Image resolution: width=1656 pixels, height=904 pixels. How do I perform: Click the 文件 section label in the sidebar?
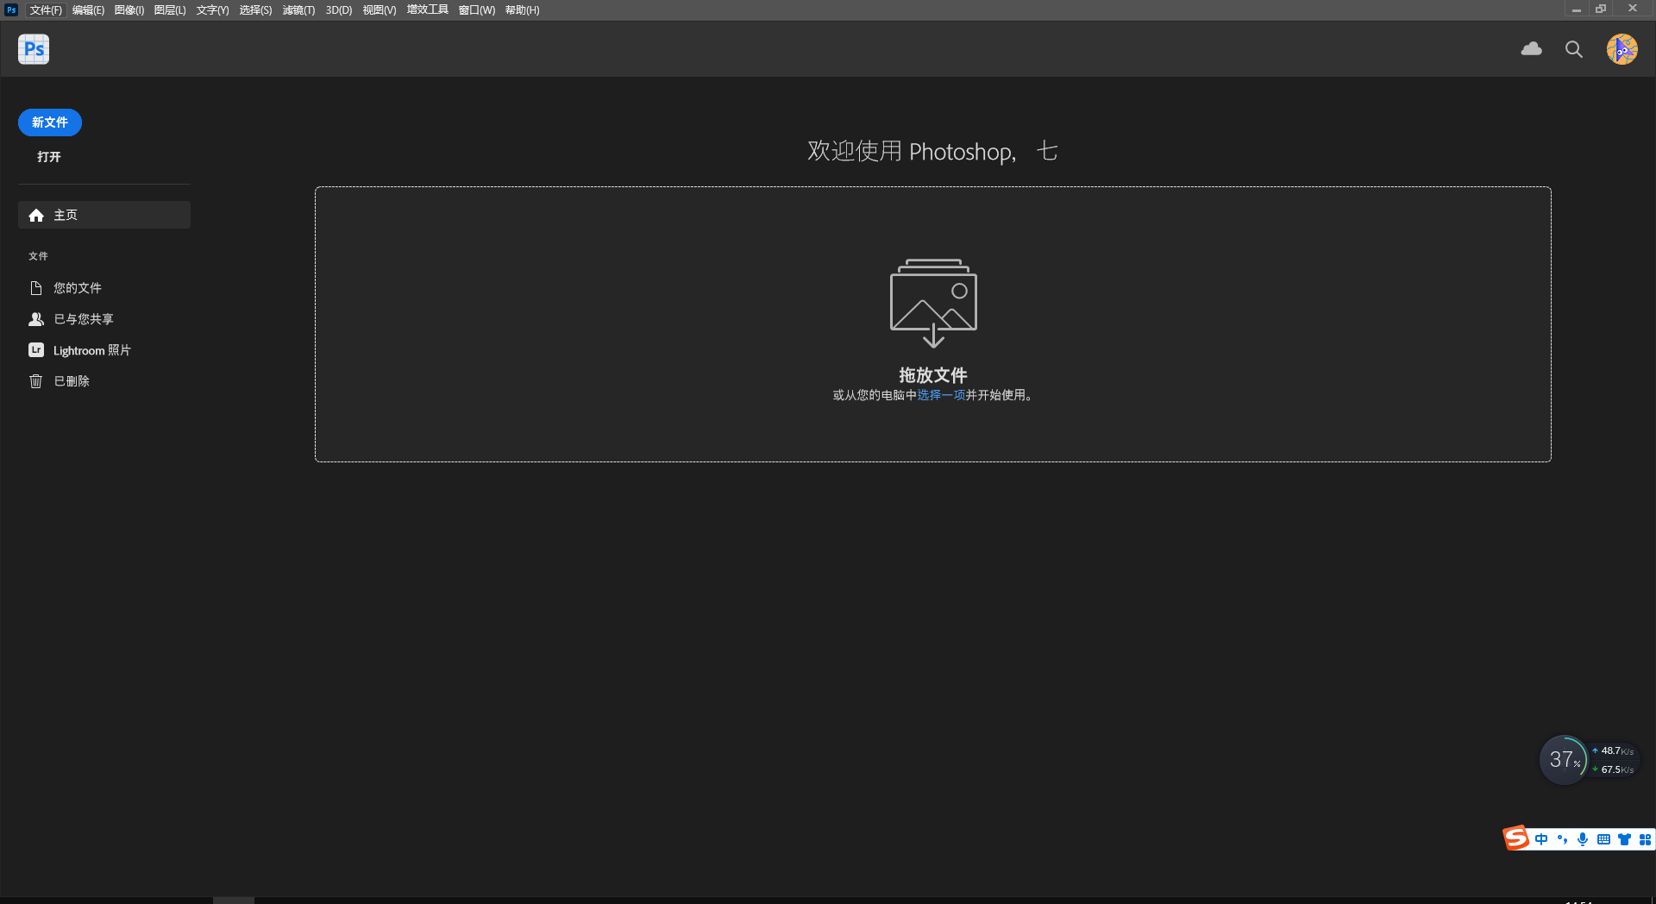tap(38, 256)
